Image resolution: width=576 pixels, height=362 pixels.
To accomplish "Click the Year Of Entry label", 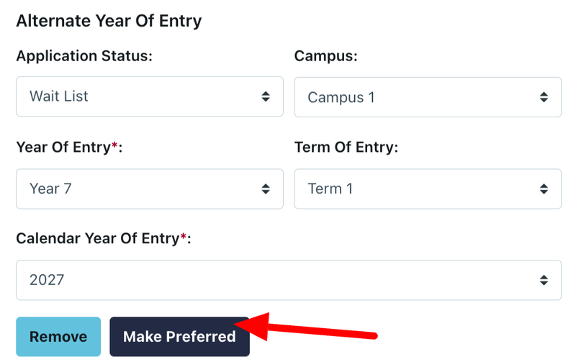I will 63,148.
